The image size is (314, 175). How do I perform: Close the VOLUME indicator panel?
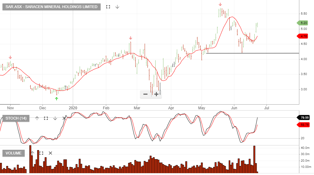coord(51,153)
